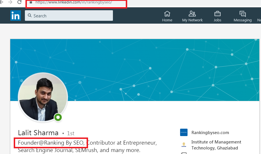
Task: Click the 1st connection degree label
Action: click(x=71, y=134)
